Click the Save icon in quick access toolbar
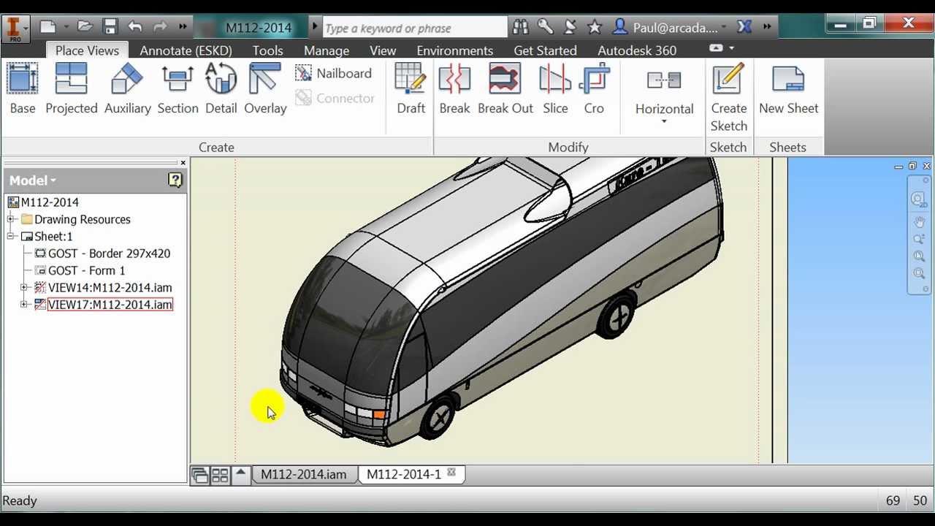The image size is (935, 526). point(110,27)
